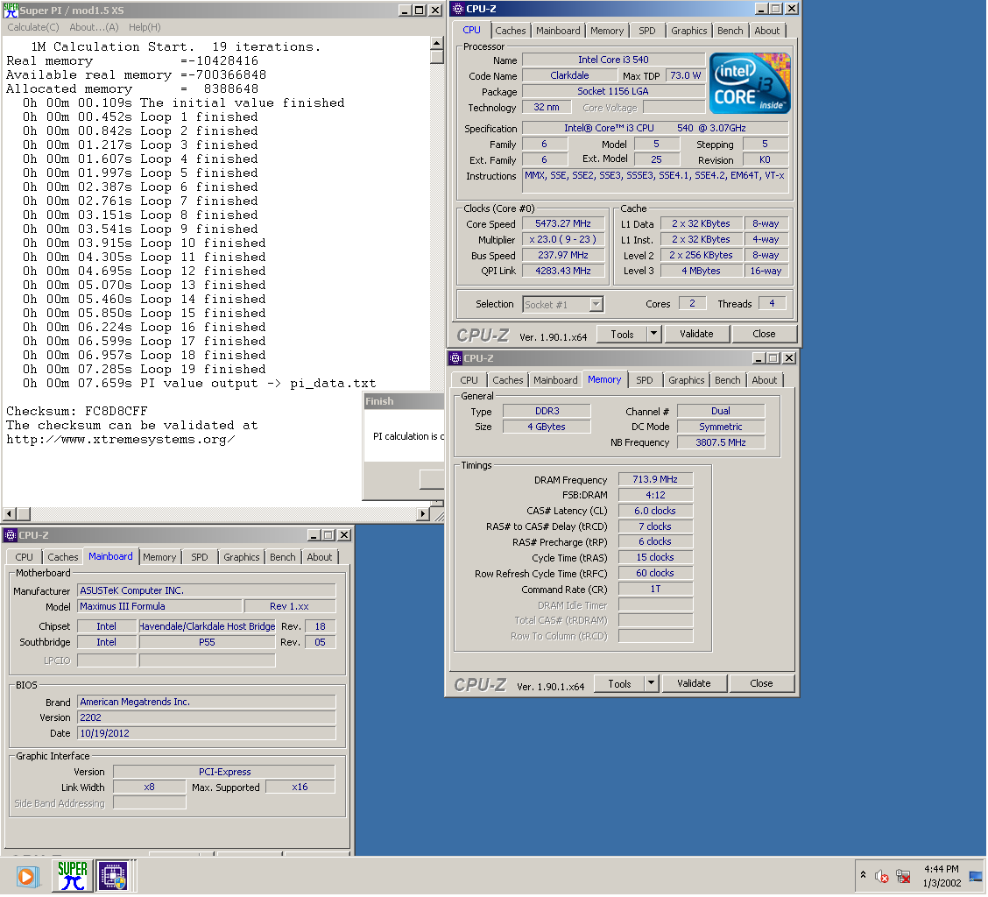Open CPU-Z taskbar icon

(x=113, y=876)
